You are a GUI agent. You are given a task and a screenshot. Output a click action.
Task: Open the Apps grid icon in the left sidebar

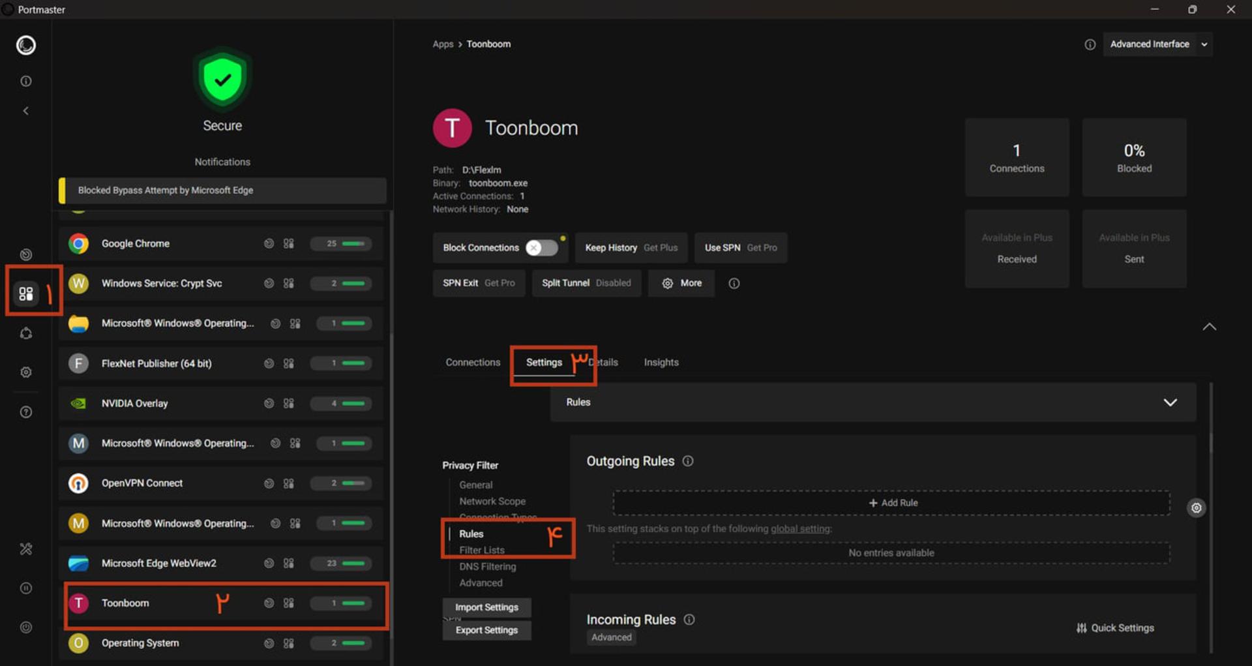[x=26, y=294]
